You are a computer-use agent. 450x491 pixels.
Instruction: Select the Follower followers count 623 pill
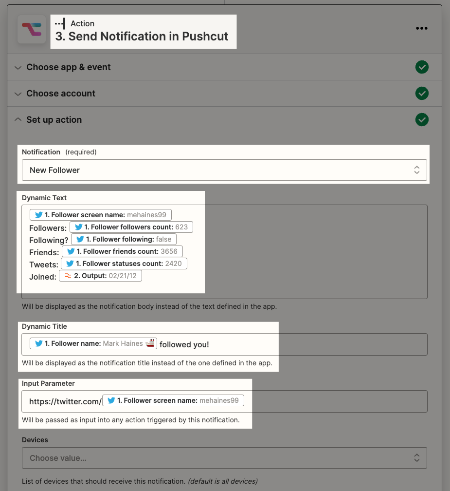131,227
